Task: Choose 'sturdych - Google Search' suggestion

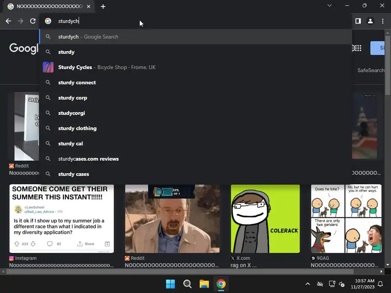Action: click(x=195, y=37)
